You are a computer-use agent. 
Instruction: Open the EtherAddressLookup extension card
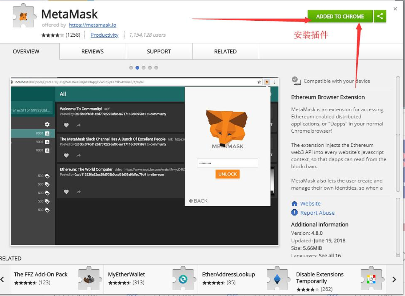[x=245, y=279]
